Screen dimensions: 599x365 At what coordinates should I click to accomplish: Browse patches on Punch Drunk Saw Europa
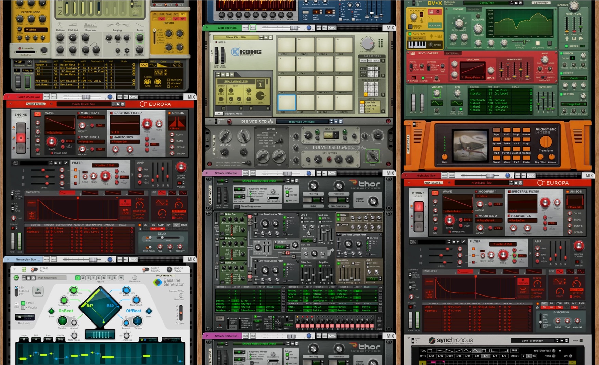[x=118, y=104]
